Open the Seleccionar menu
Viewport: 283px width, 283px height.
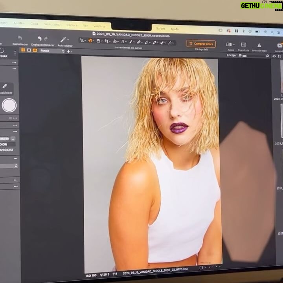pos(52,24)
